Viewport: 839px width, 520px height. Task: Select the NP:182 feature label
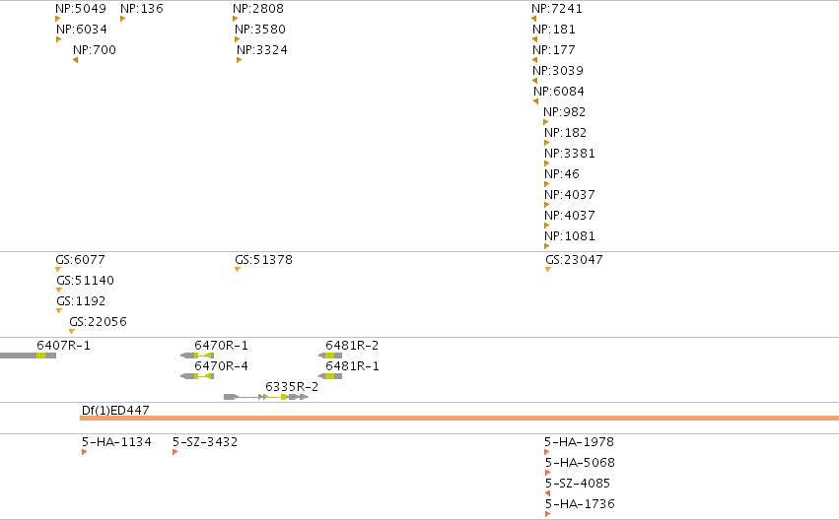coord(566,133)
